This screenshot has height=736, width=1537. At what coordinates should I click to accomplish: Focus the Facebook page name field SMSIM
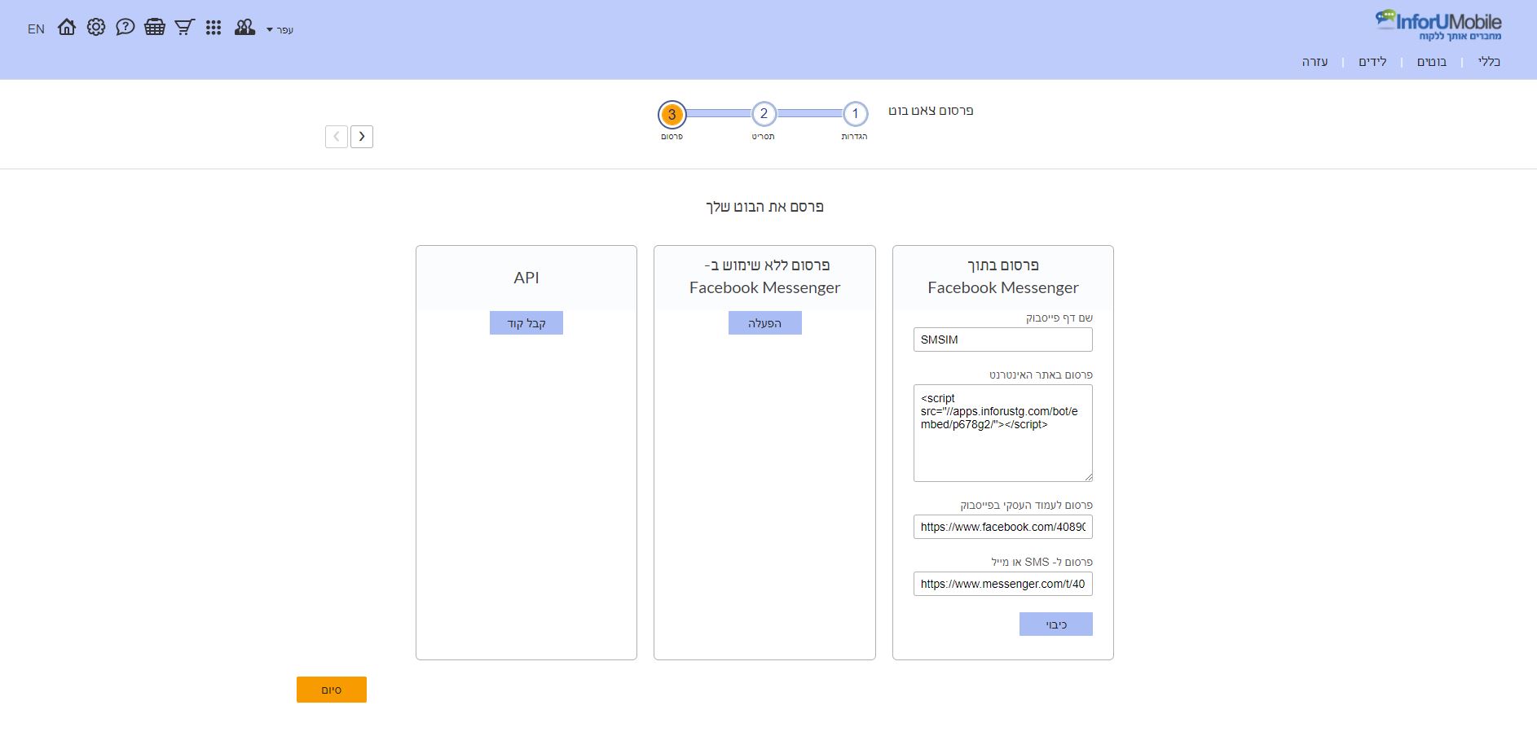coord(1003,340)
